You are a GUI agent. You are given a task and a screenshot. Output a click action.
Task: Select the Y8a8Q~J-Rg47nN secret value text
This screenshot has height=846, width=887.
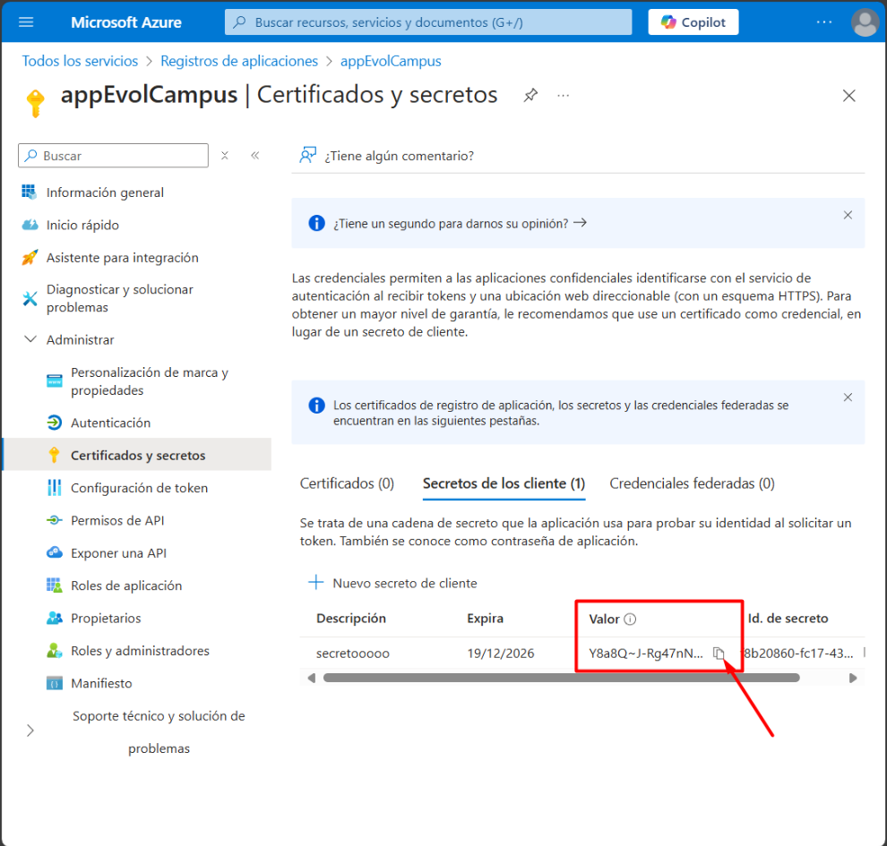[645, 654]
